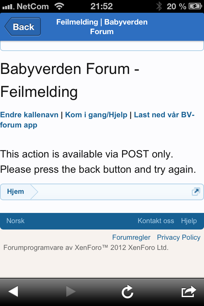The width and height of the screenshot is (204, 306).
Task: Tap the forward arrow in bottom toolbar
Action: [x=70, y=291]
